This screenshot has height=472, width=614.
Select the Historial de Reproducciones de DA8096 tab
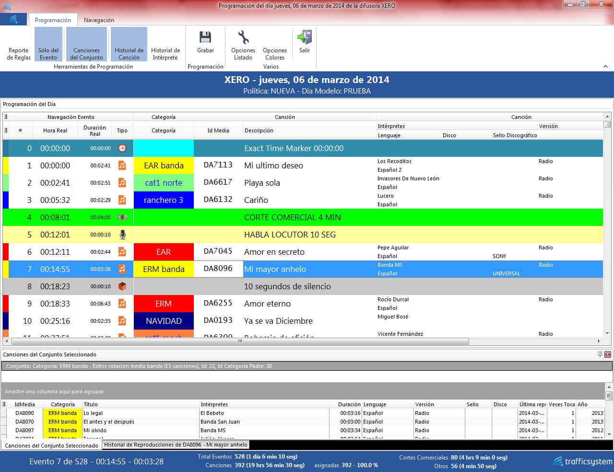(176, 445)
